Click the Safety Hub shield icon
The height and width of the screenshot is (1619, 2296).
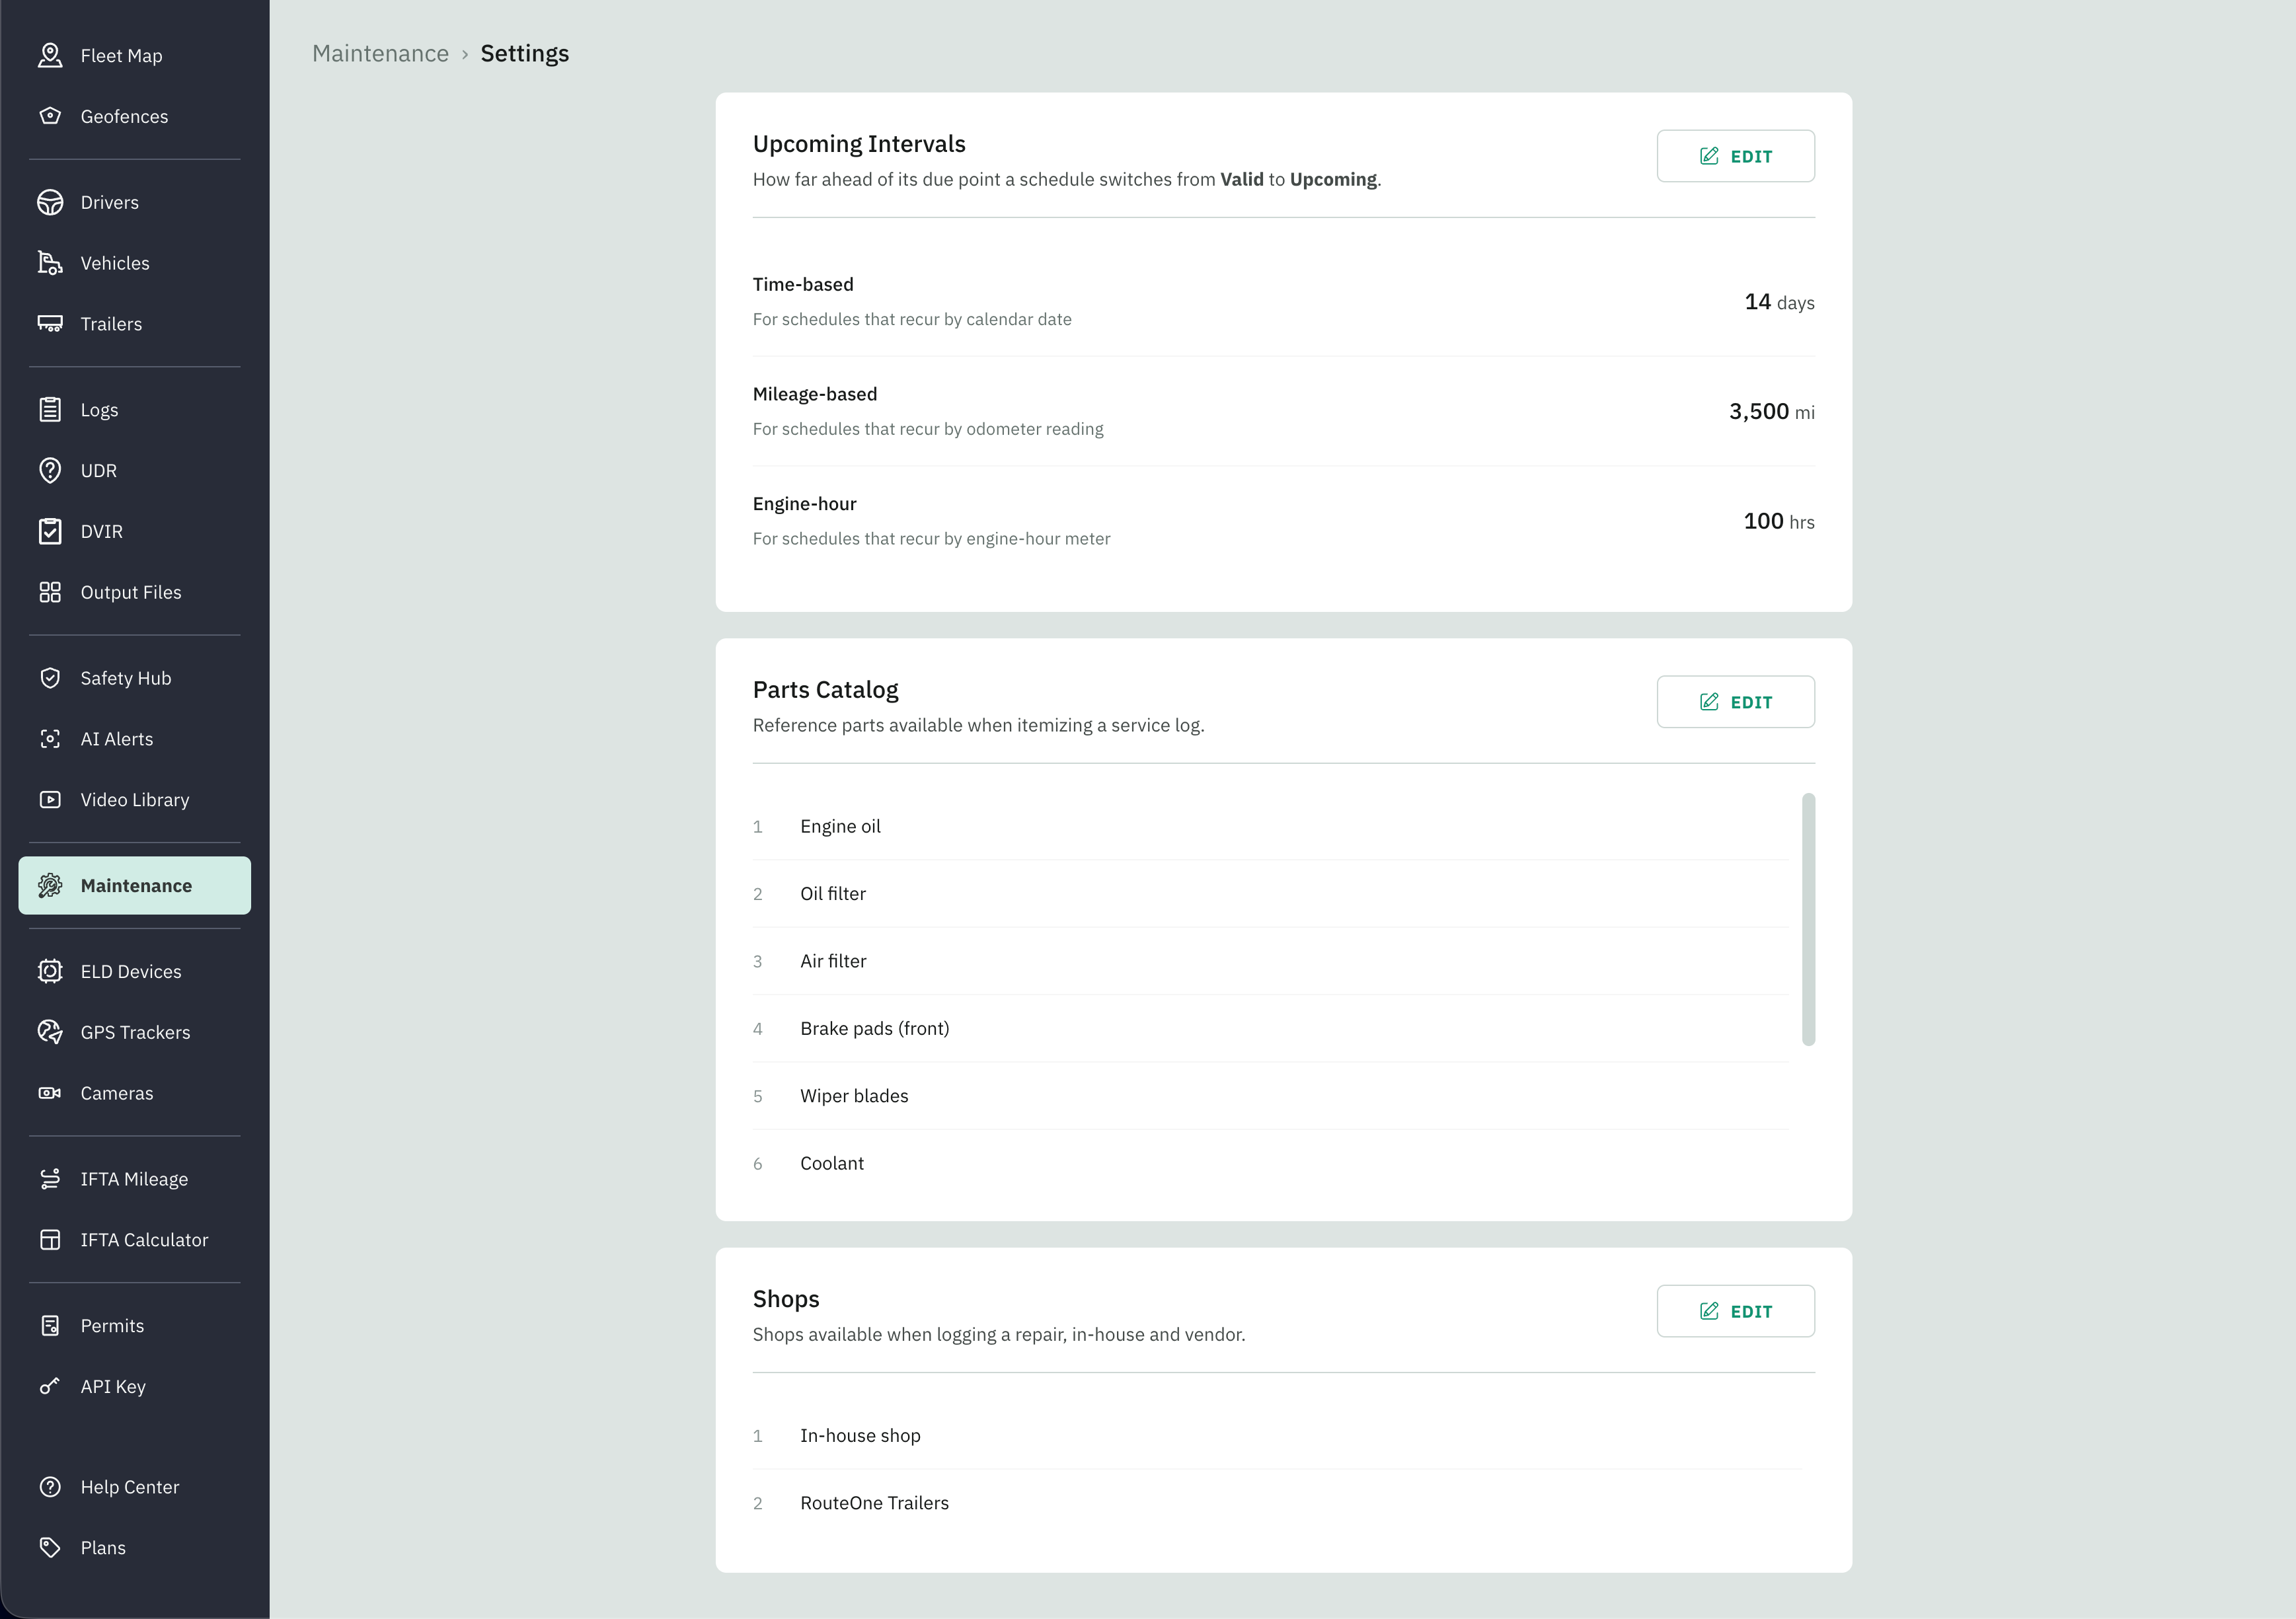(x=50, y=678)
